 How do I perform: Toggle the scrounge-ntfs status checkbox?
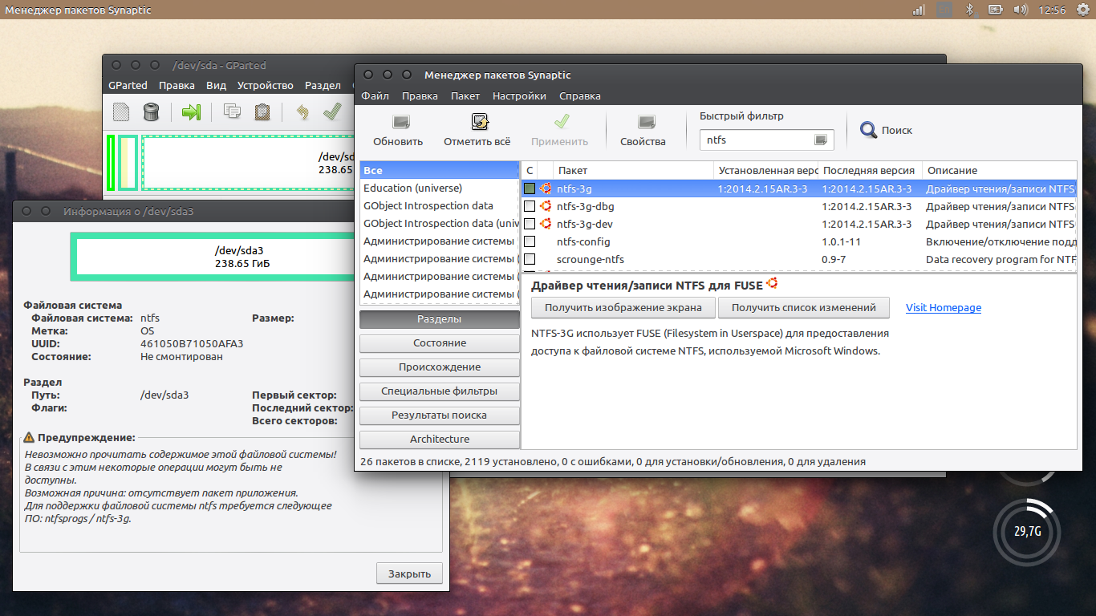click(x=530, y=259)
